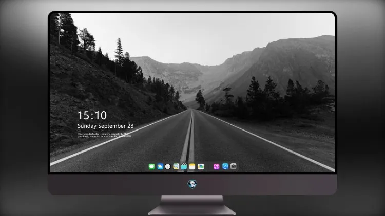Click the lone pine tree beside road end
Screen dimensions: 385x216
pyautogui.click(x=200, y=99)
